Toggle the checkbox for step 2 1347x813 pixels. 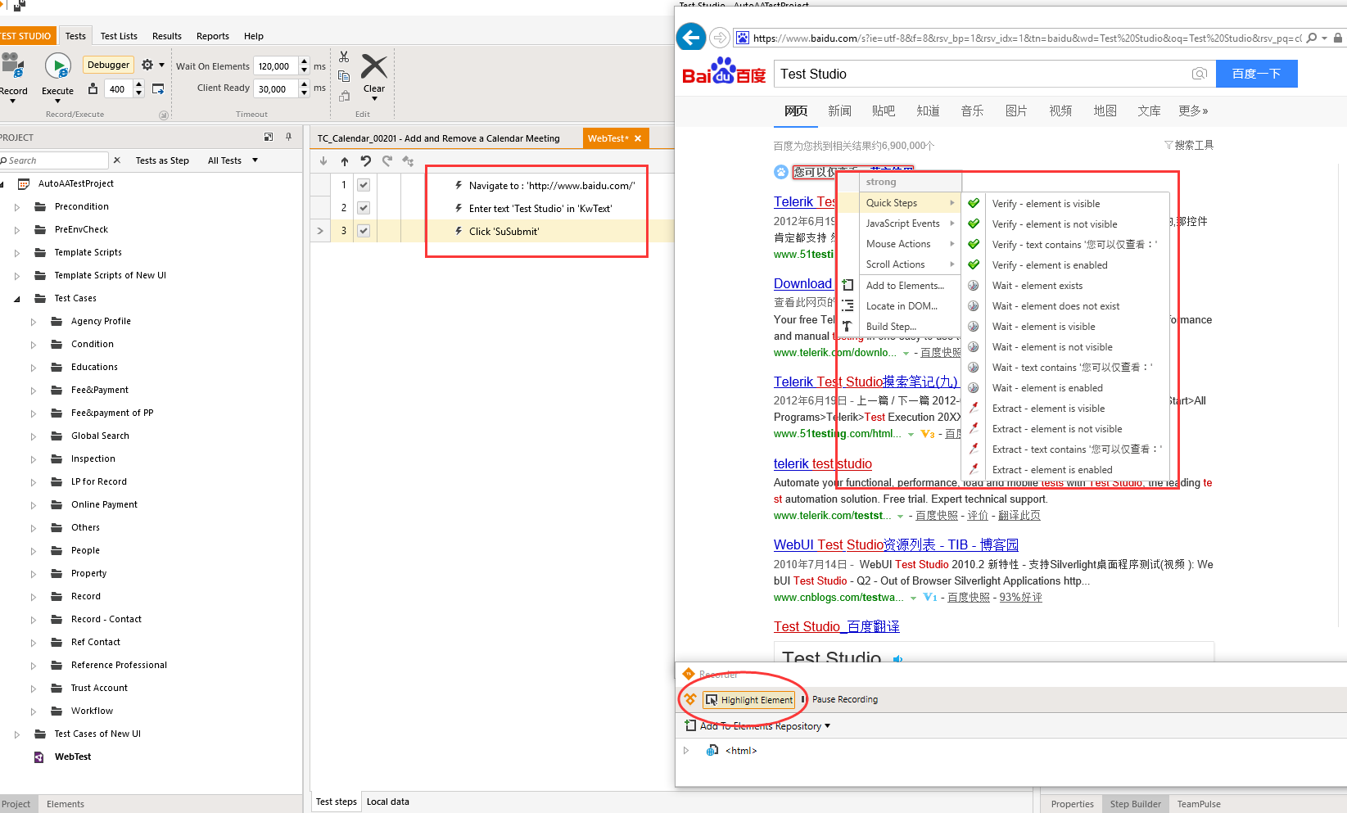tap(364, 208)
